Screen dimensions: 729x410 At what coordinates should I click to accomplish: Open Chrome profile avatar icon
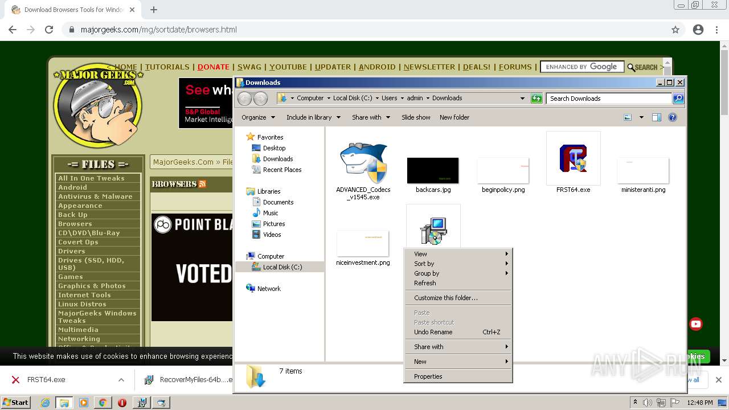(x=698, y=30)
